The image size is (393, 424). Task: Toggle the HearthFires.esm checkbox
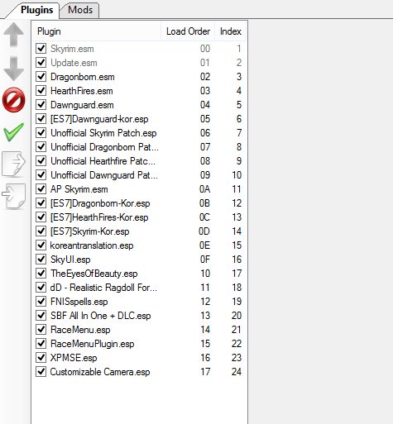[x=41, y=91]
